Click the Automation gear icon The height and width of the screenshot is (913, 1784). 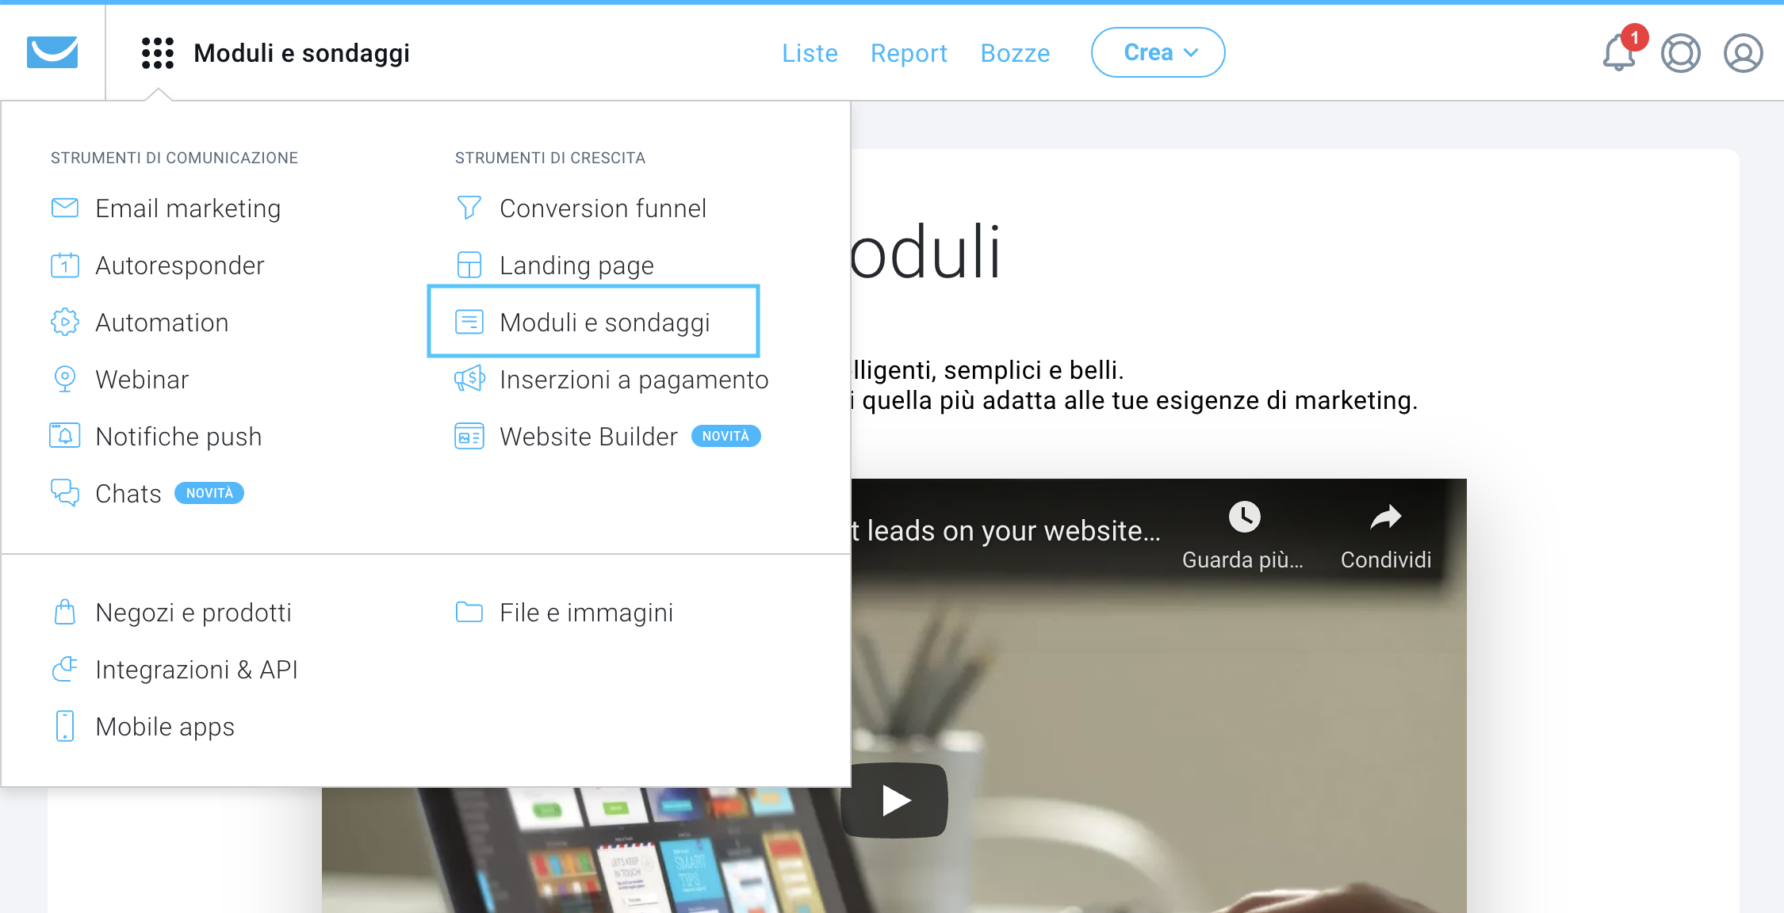tap(65, 322)
